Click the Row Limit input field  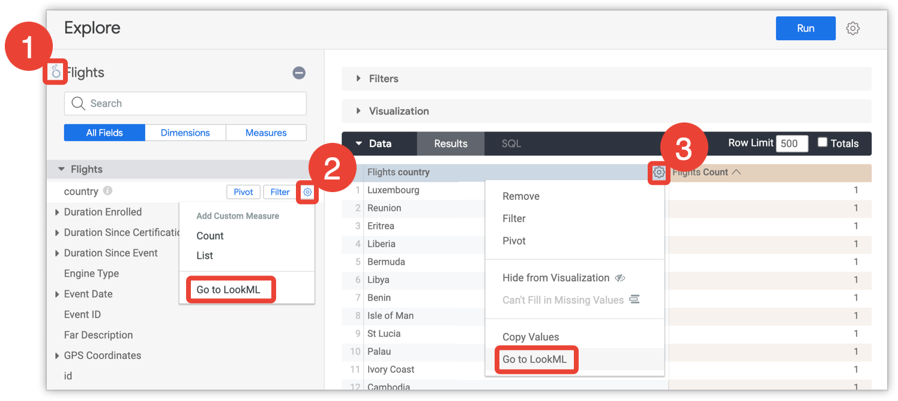[792, 143]
